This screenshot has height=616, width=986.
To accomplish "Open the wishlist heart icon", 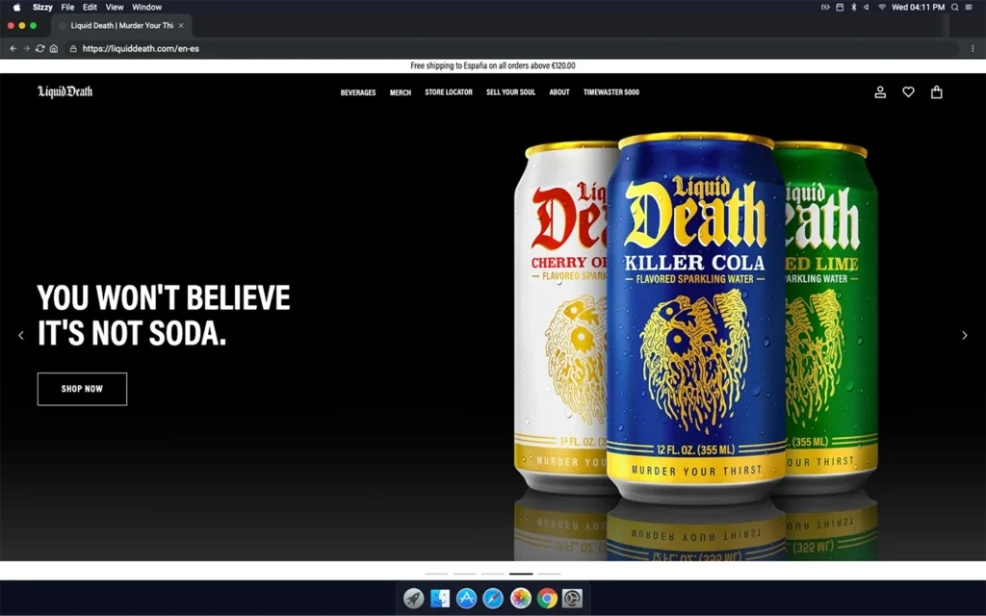I will pyautogui.click(x=908, y=92).
